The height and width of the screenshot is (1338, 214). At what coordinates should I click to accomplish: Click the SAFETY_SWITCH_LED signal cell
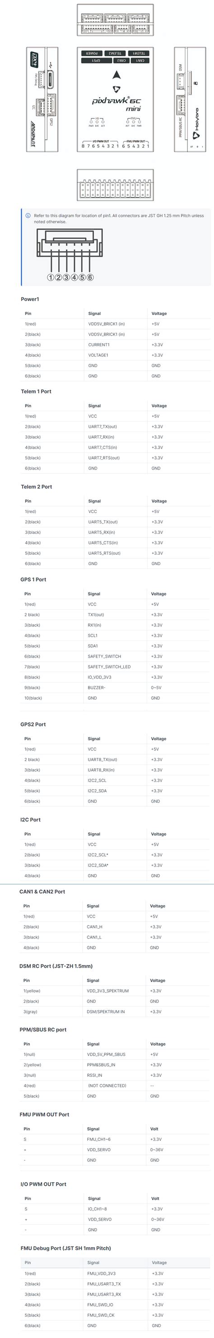tap(109, 667)
